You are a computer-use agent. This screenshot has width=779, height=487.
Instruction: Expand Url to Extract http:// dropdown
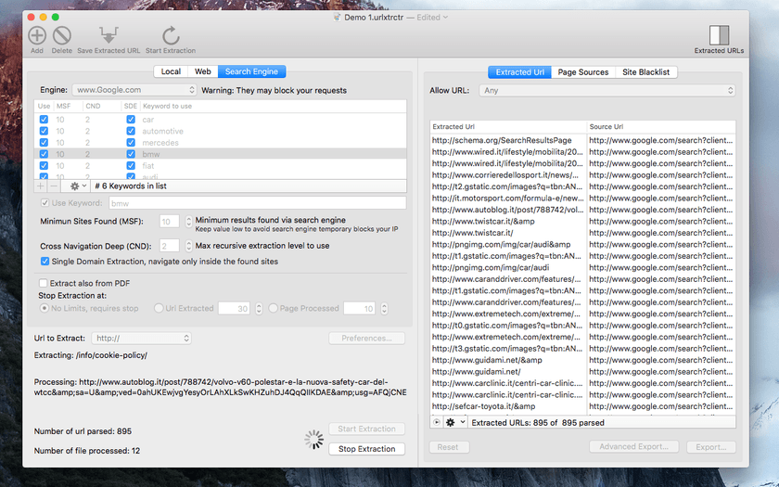pyautogui.click(x=142, y=338)
